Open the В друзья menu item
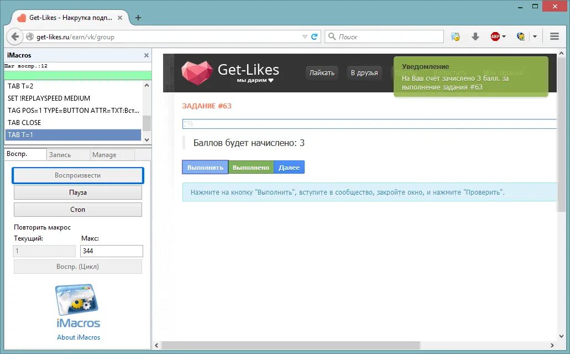The image size is (570, 354). click(364, 73)
